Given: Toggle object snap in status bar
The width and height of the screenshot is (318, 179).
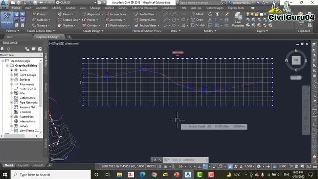Looking at the screenshot, I should (205, 166).
